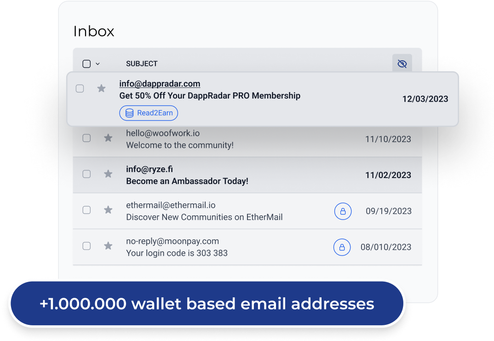Open the info@dappradar.com sender link

[x=160, y=84]
